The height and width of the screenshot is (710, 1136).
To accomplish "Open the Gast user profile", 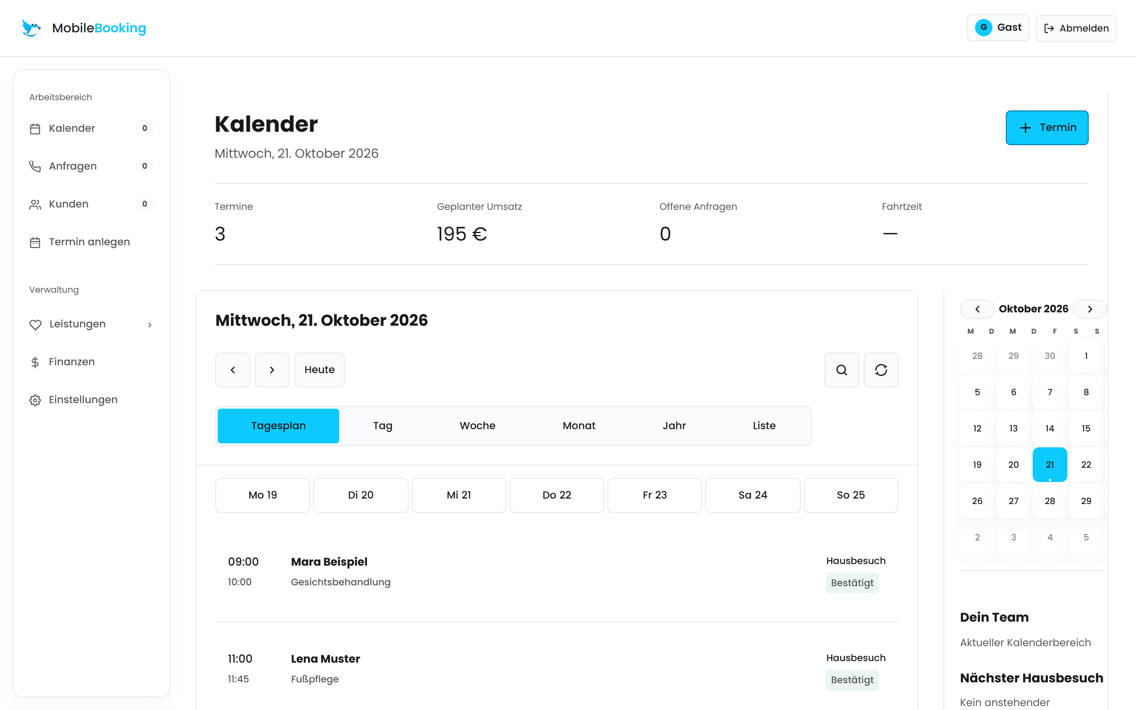I will (998, 28).
